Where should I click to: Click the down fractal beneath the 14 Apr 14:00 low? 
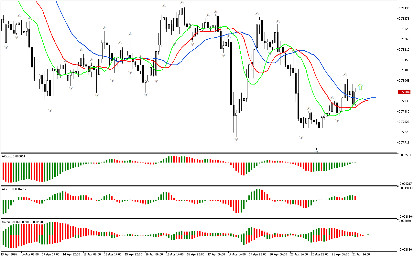click(50, 111)
